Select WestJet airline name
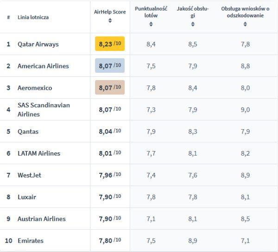 (29, 175)
